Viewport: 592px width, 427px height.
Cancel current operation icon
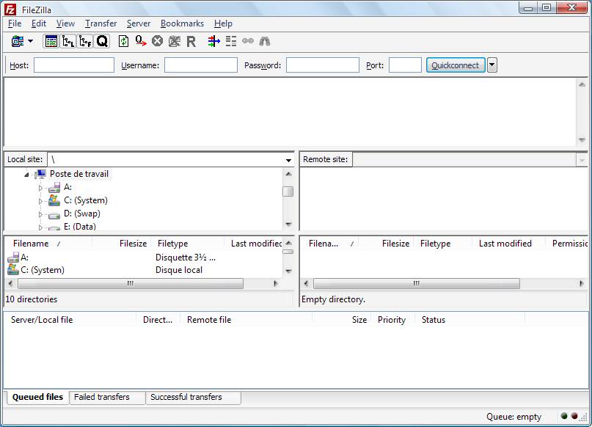pos(158,41)
